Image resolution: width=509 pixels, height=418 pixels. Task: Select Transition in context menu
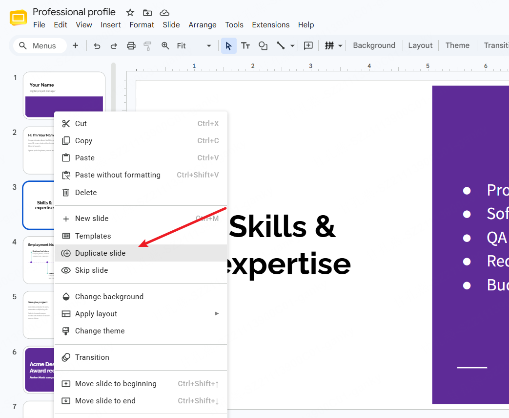click(x=141, y=357)
